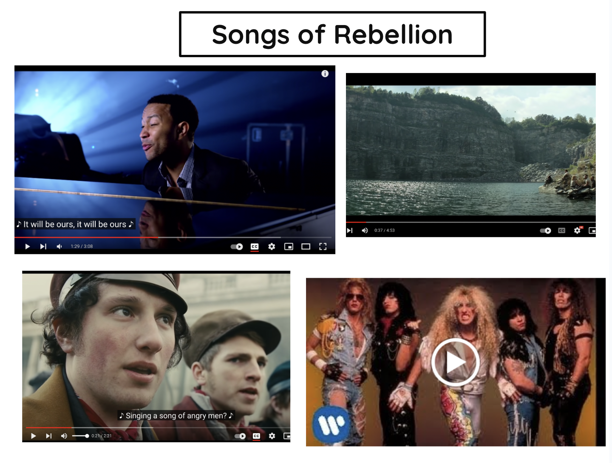The height and width of the screenshot is (463, 612).
Task: Open HD settings gear on lake video
Action: pos(578,230)
